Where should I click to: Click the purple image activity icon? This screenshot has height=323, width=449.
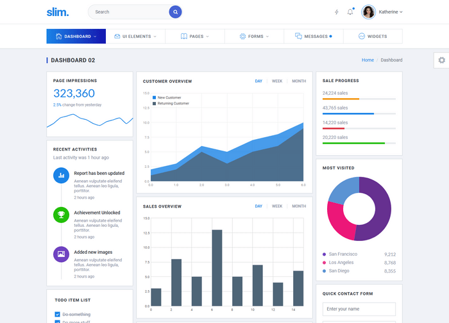tap(62, 254)
